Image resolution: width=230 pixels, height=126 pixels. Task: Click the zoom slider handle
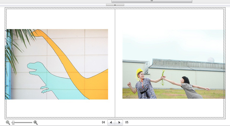point(13,123)
